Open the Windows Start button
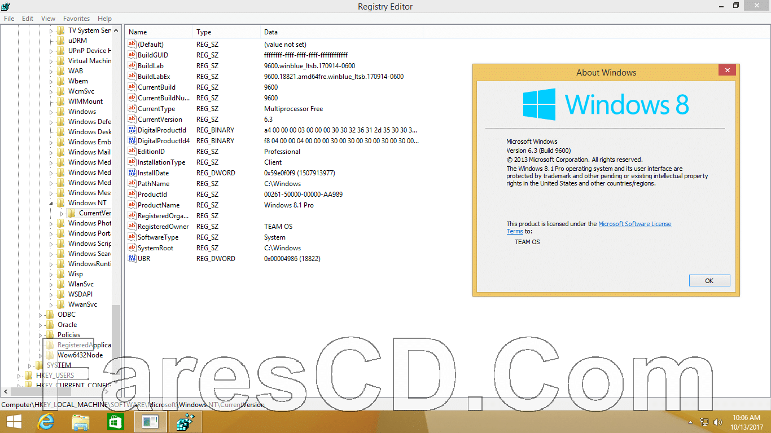771x433 pixels. [x=14, y=422]
